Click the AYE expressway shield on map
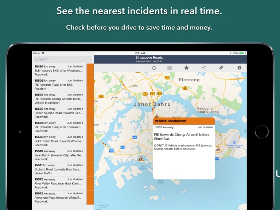 tap(111, 151)
